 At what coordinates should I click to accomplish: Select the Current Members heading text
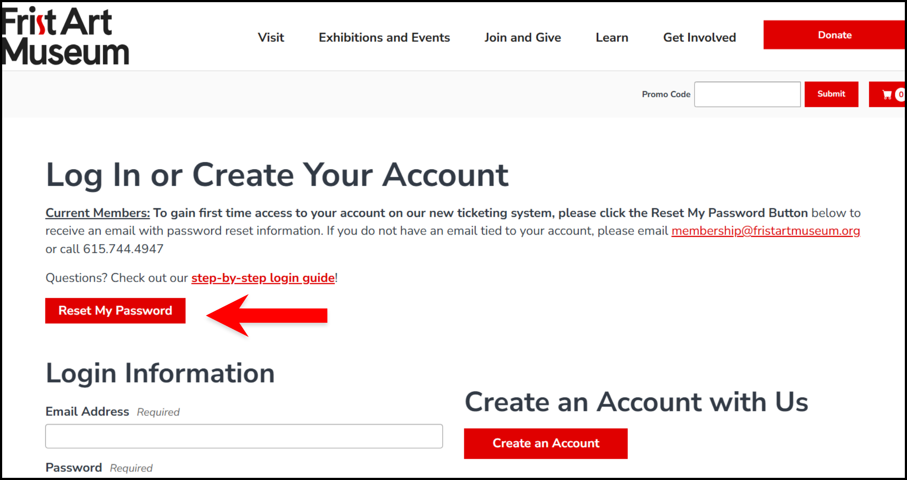pyautogui.click(x=97, y=213)
